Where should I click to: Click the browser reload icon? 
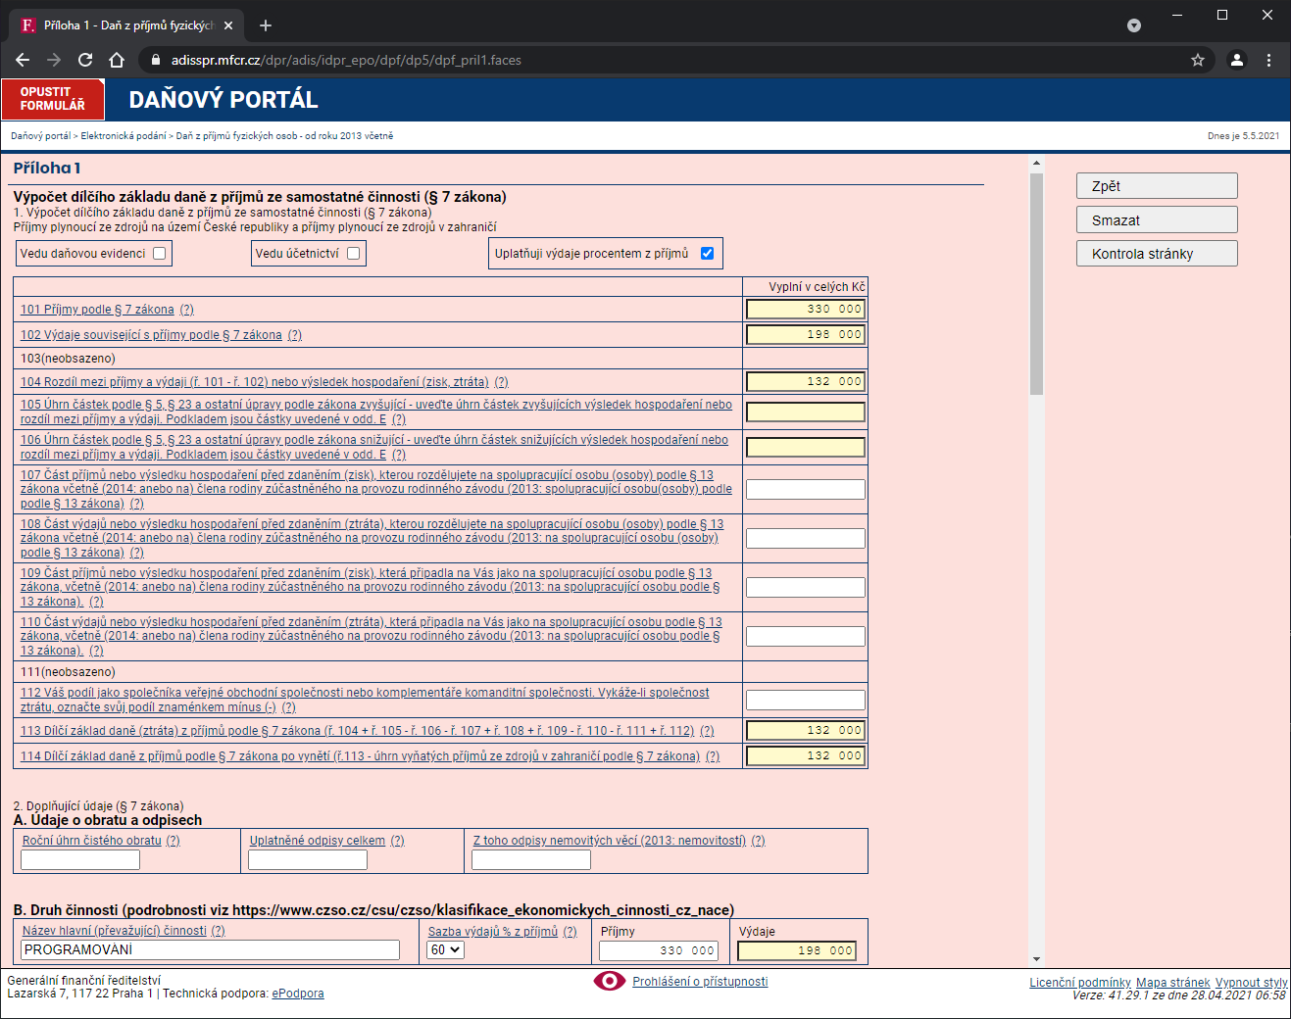[x=85, y=60]
